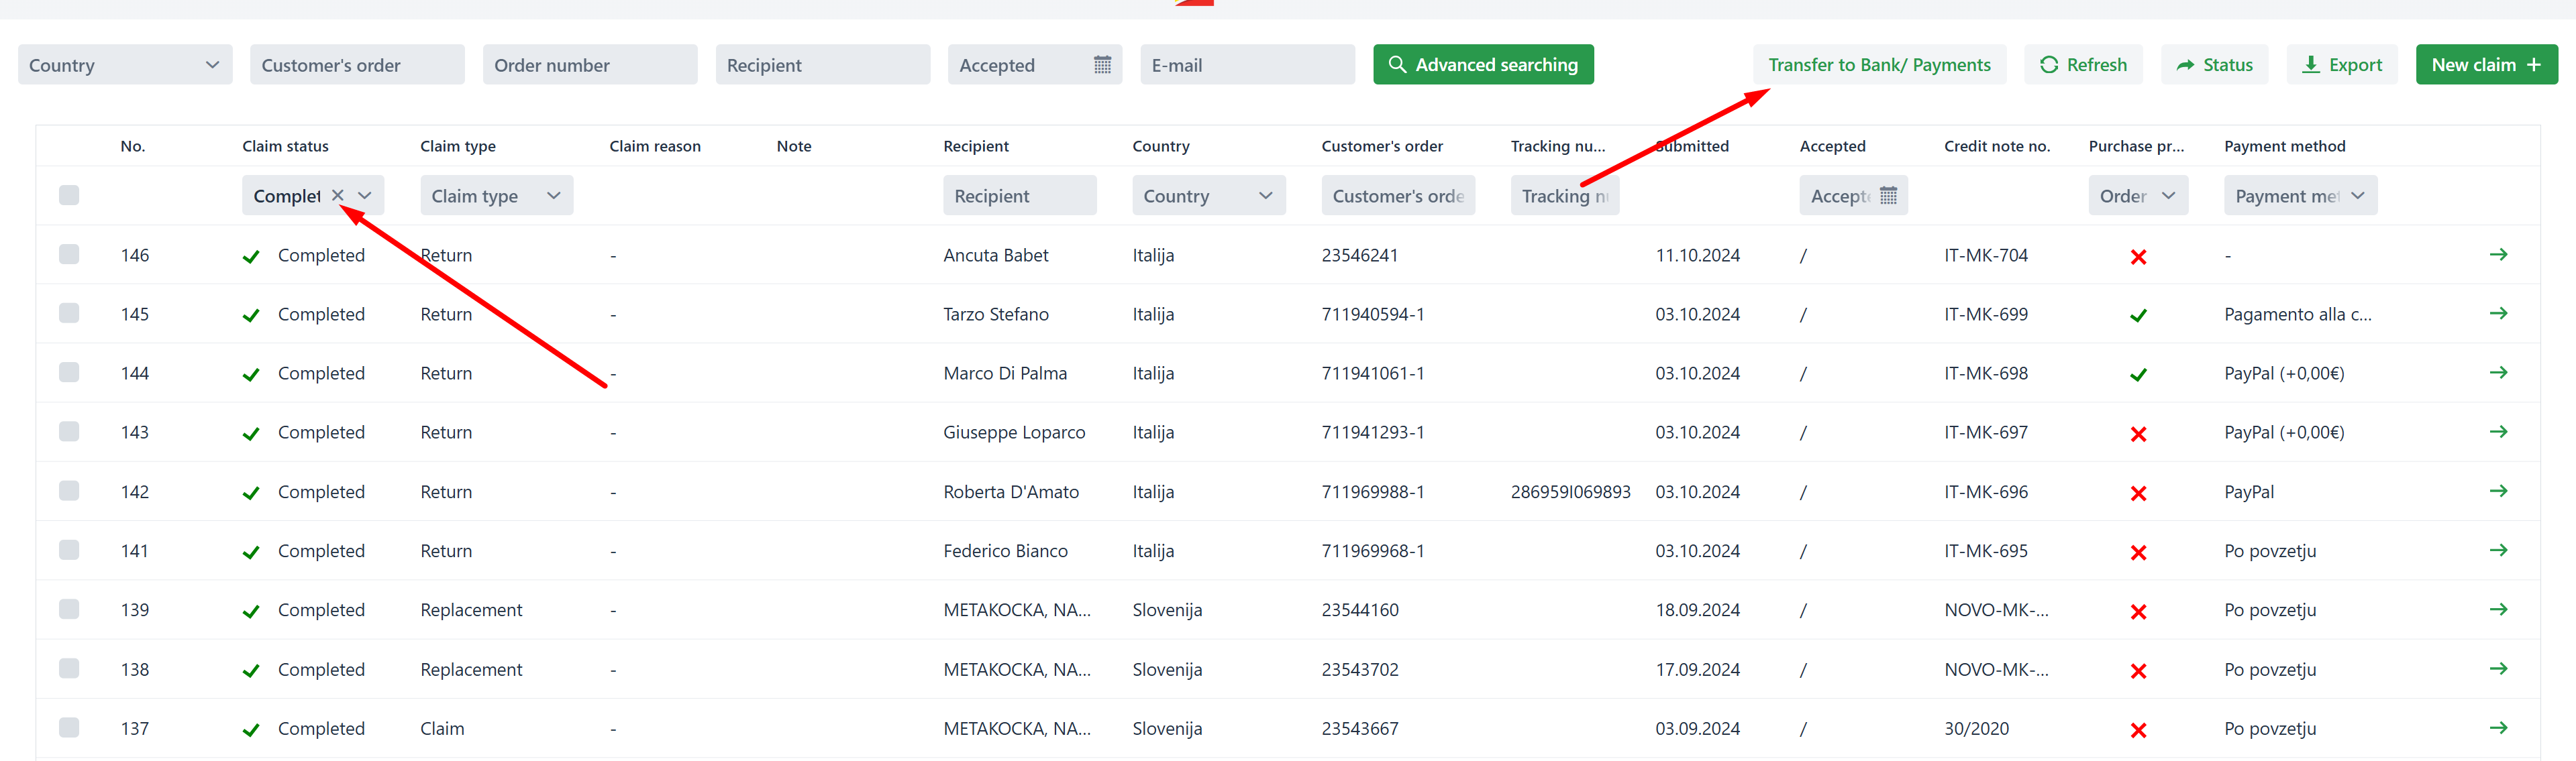Open claim 146 using its arrow icon
Screen dimensions: 2576x761
pyautogui.click(x=2497, y=255)
